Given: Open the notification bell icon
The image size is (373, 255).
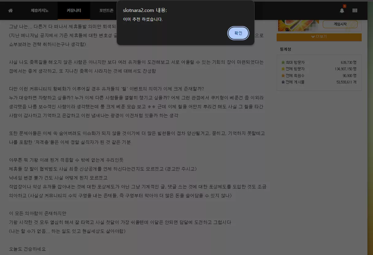Looking at the screenshot, I should point(342,10).
